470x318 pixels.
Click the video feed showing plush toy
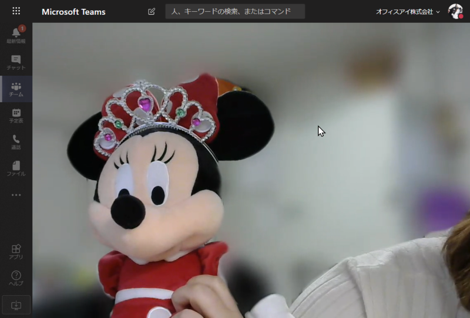(251, 170)
